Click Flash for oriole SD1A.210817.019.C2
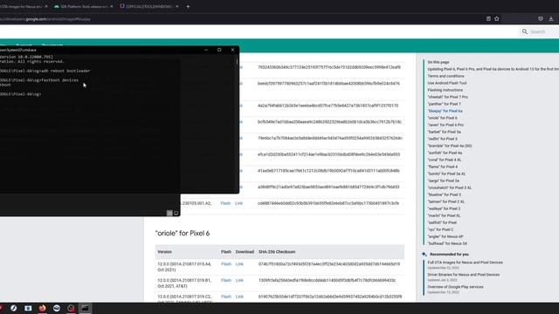This screenshot has width=559, height=314. (x=226, y=297)
